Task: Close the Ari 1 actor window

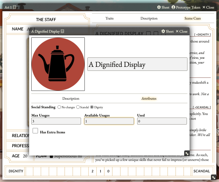Action: [208, 7]
